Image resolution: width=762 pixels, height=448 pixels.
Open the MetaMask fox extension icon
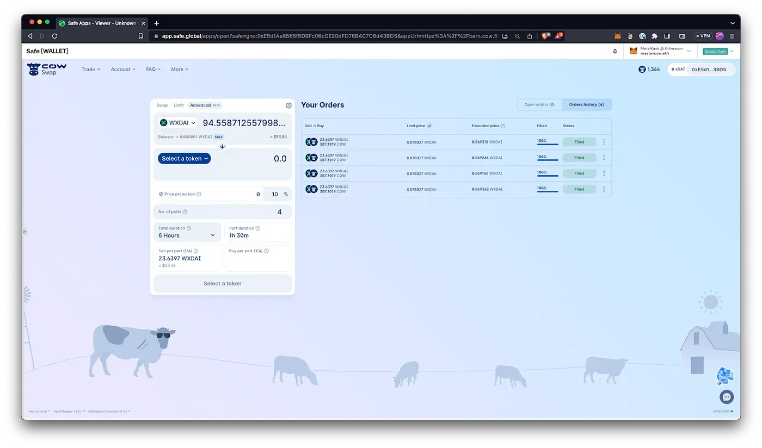coord(617,36)
